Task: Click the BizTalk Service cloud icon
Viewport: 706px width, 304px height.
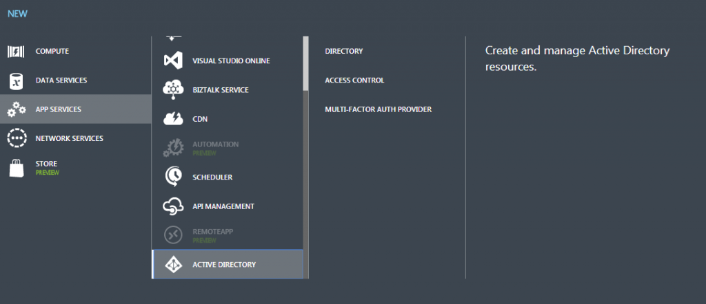Action: coord(173,90)
